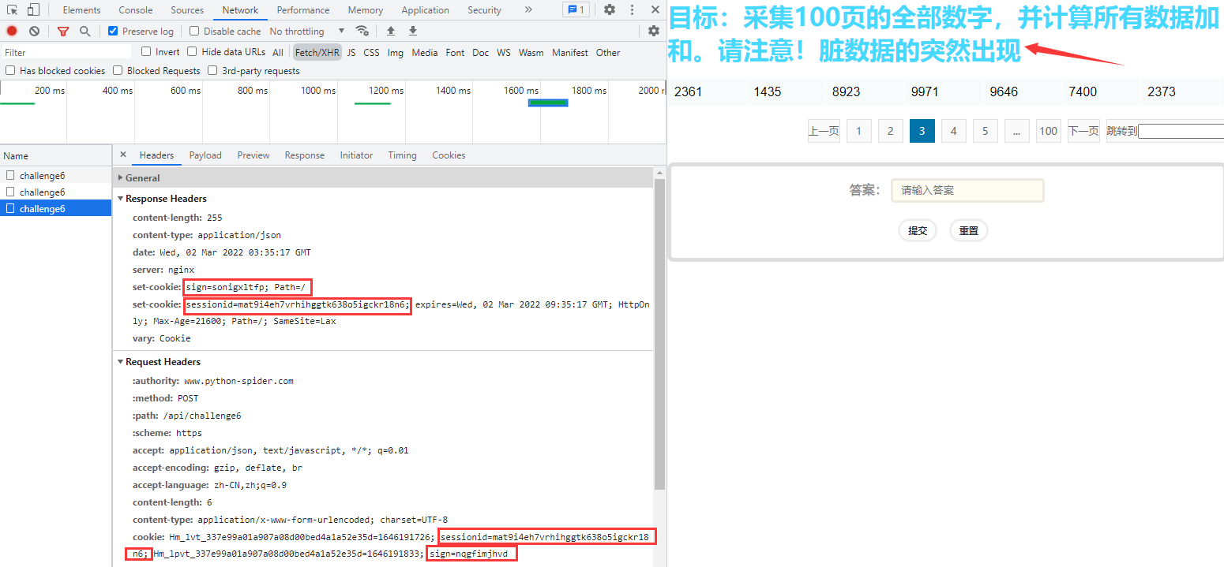Enable the Disable cache checkbox

pos(194,31)
